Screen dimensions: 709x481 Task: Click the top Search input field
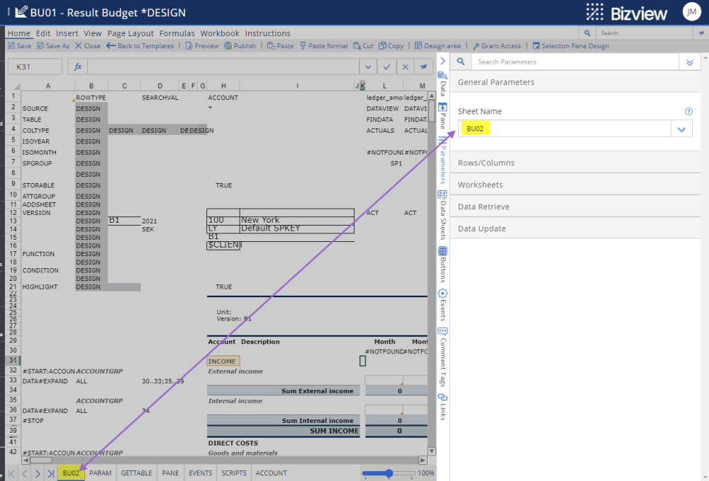644,33
